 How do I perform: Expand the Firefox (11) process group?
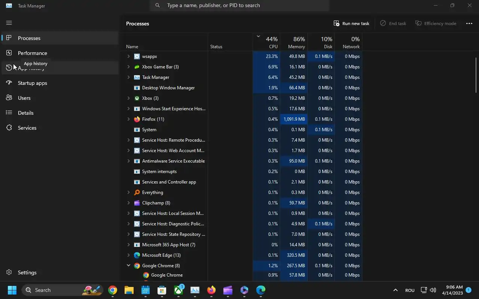[x=128, y=119]
